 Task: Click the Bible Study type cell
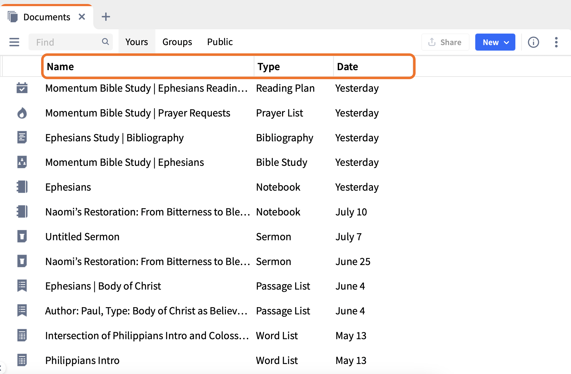pos(281,162)
